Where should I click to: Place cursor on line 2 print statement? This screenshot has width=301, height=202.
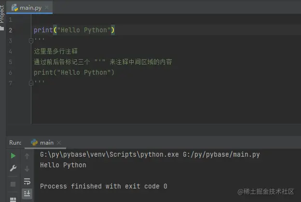tap(74, 30)
